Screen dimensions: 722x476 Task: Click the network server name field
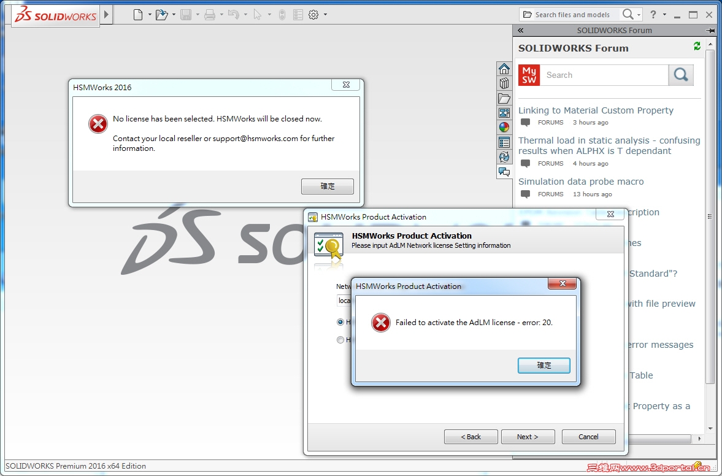(344, 301)
